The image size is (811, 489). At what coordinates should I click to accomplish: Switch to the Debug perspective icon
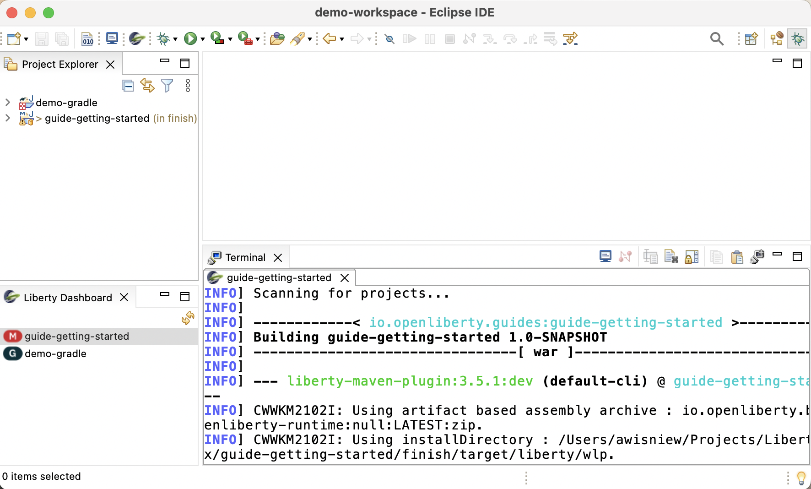coord(797,38)
